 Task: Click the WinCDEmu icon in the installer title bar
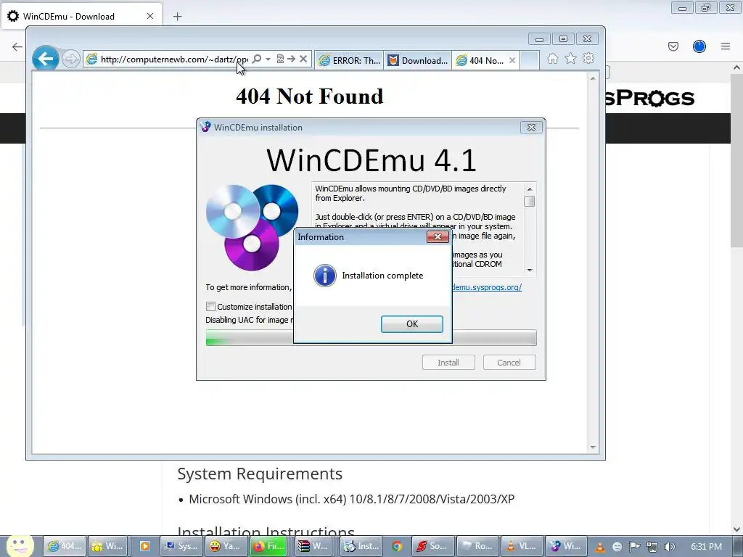(x=205, y=127)
